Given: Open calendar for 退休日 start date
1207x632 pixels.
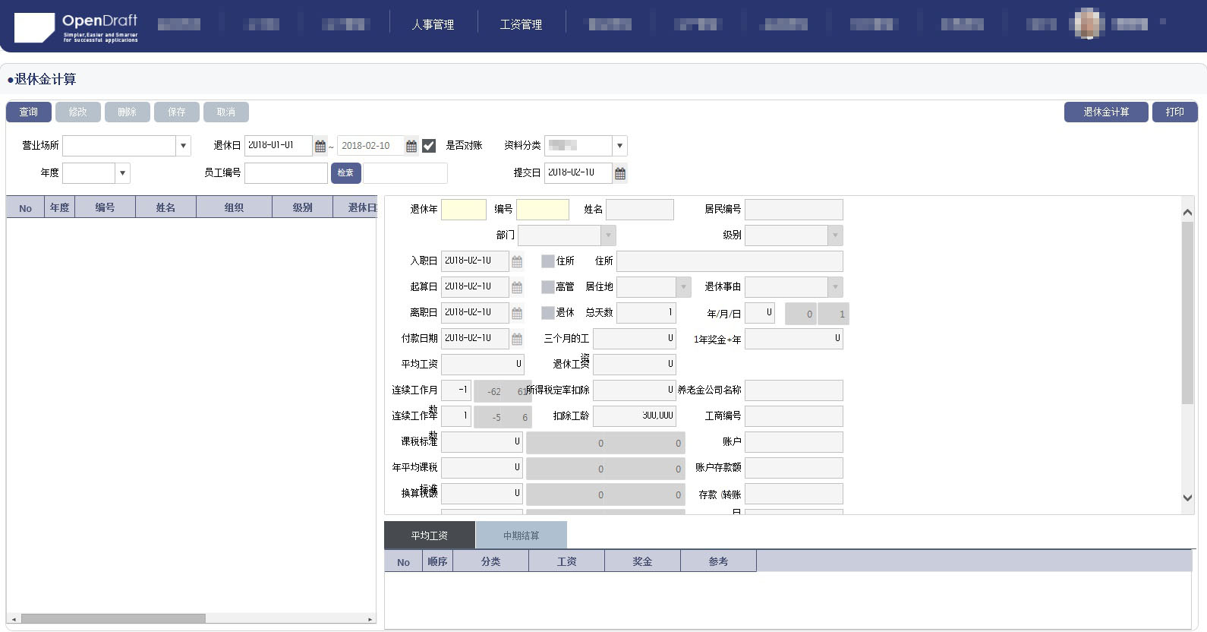Looking at the screenshot, I should point(320,146).
